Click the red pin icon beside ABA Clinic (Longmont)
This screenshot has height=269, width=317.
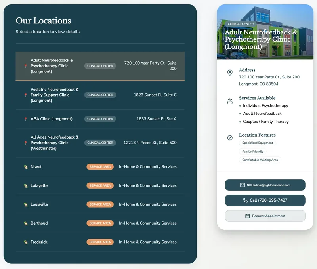(x=25, y=119)
